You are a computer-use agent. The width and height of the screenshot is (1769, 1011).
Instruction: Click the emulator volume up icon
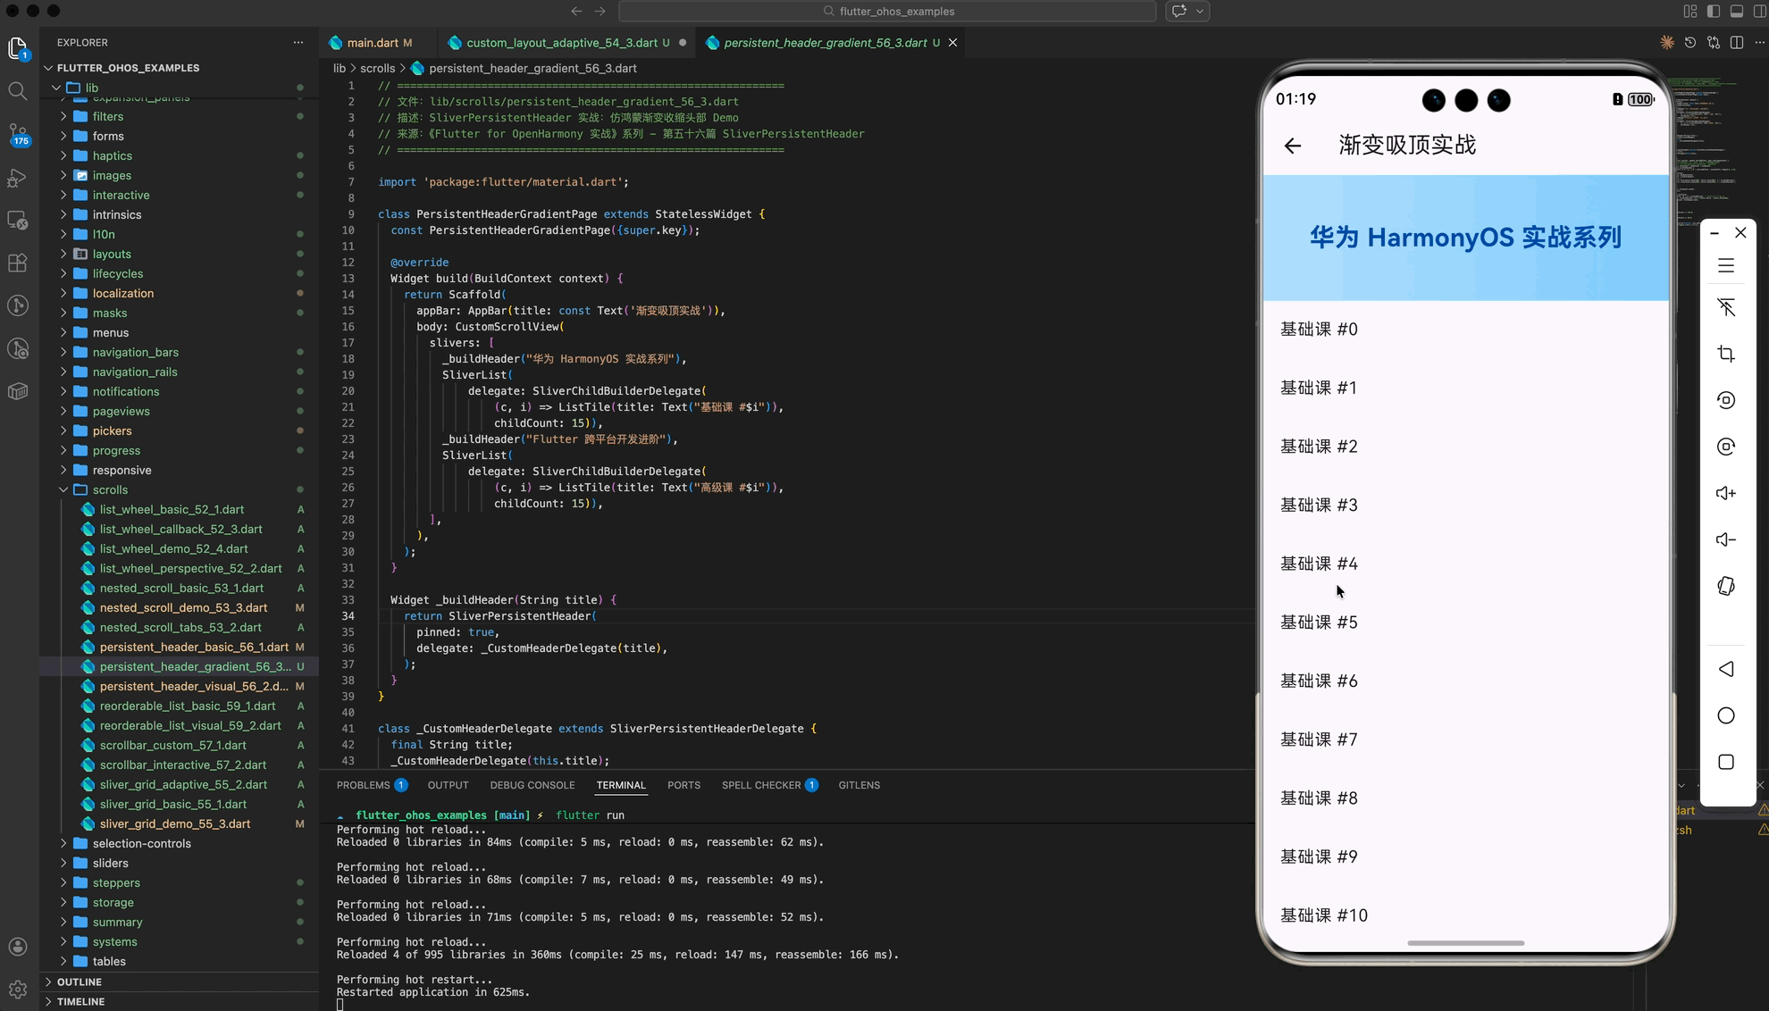pyautogui.click(x=1726, y=493)
